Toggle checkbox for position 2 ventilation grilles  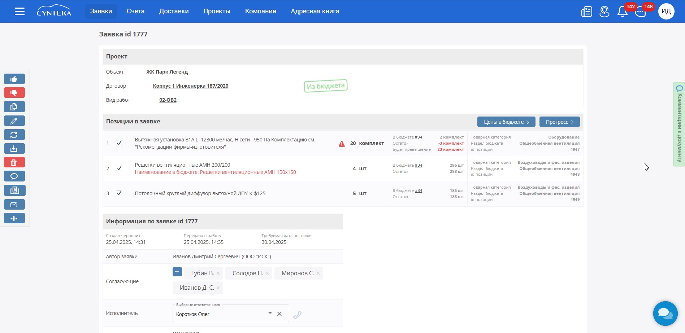click(x=119, y=168)
